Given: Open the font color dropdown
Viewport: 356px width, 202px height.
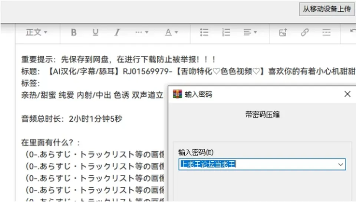Looking at the screenshot, I should tap(171, 33).
